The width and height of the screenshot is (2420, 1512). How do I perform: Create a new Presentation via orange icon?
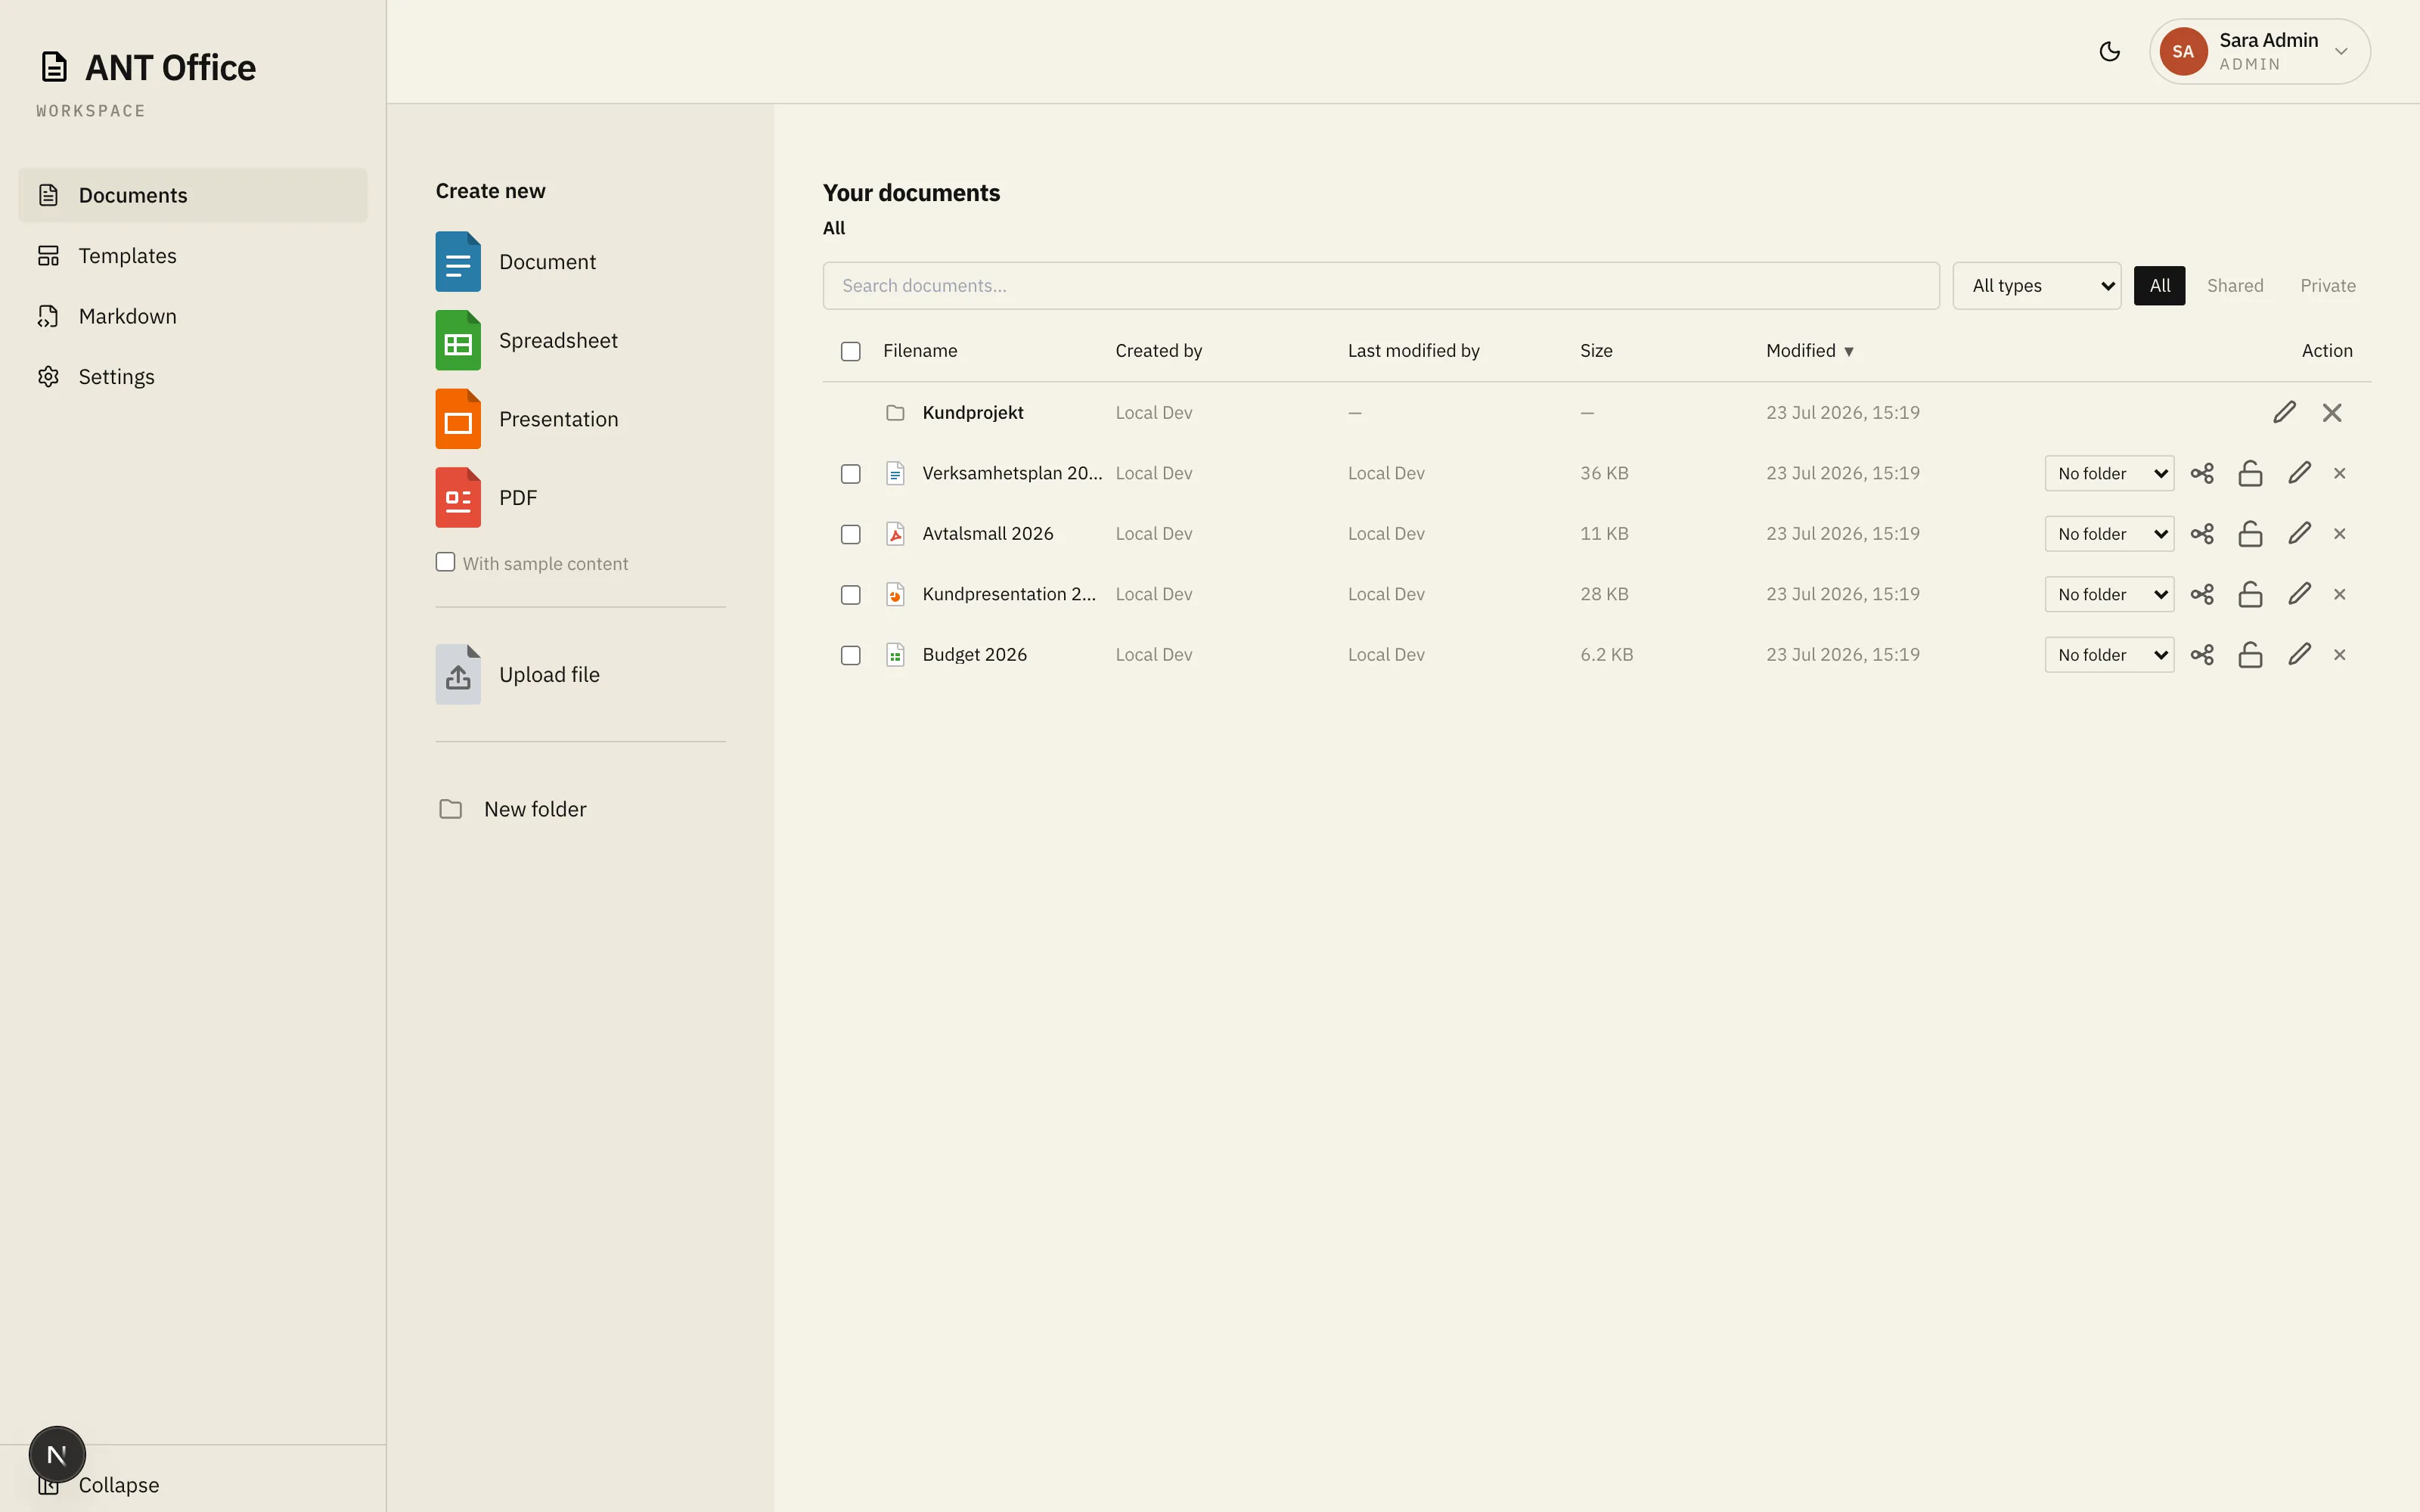pos(458,419)
